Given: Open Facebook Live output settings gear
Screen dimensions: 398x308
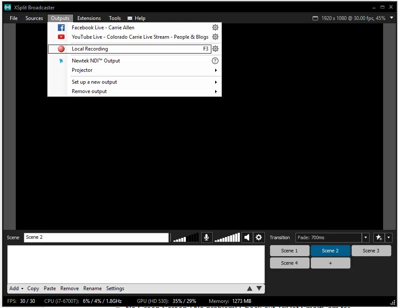Looking at the screenshot, I should pyautogui.click(x=215, y=27).
